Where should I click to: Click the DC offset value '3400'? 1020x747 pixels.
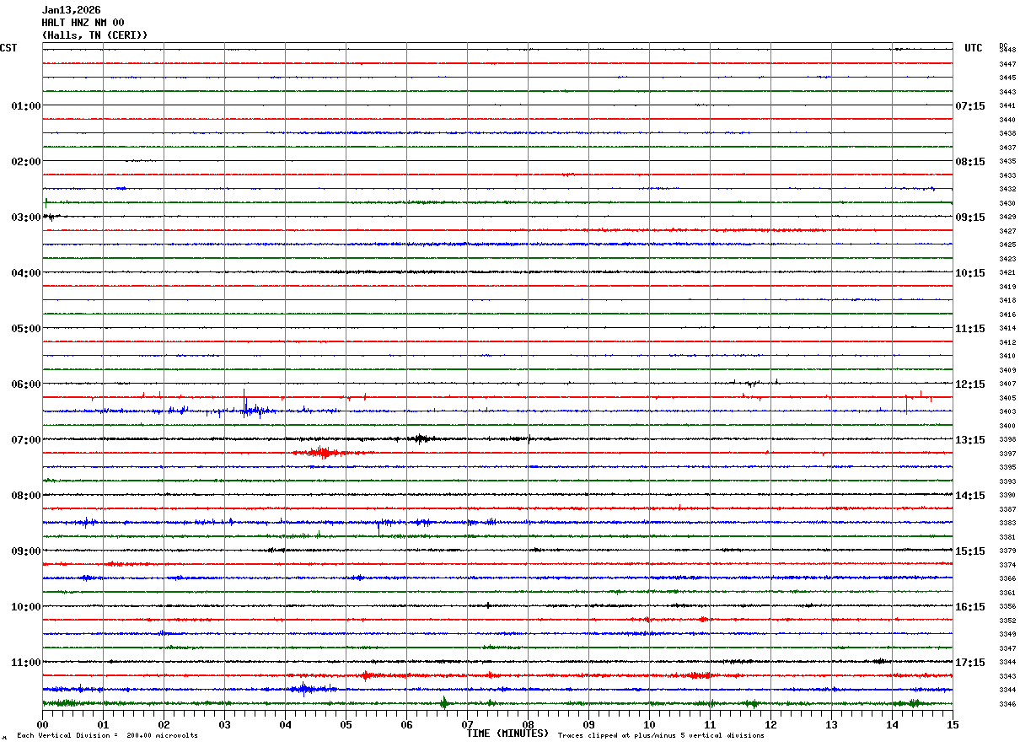tap(1007, 426)
